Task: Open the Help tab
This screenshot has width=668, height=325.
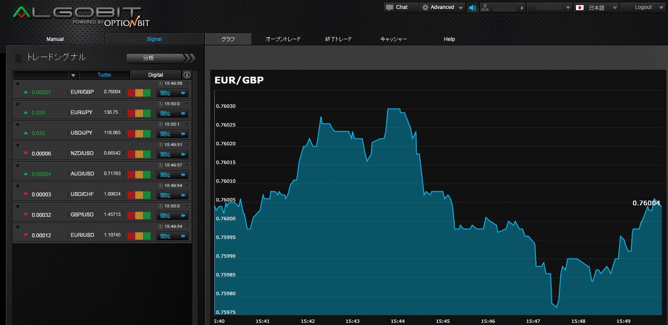Action: tap(449, 39)
